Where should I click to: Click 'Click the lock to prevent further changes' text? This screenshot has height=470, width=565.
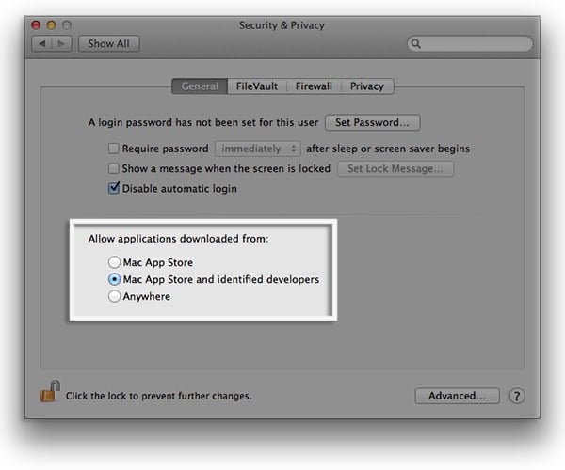(x=158, y=396)
